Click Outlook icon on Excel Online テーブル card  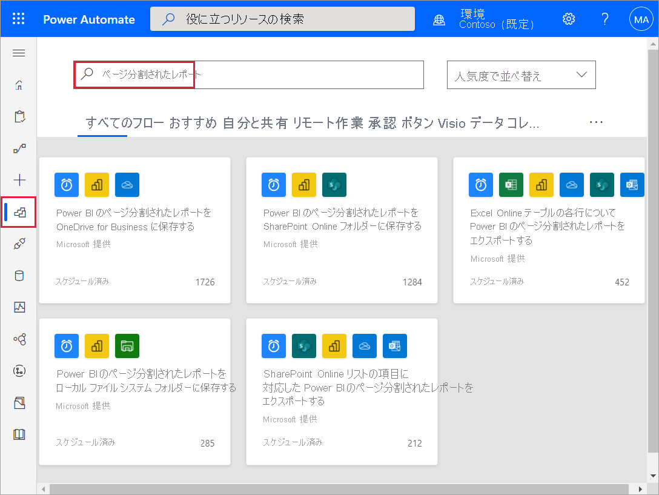(x=632, y=185)
